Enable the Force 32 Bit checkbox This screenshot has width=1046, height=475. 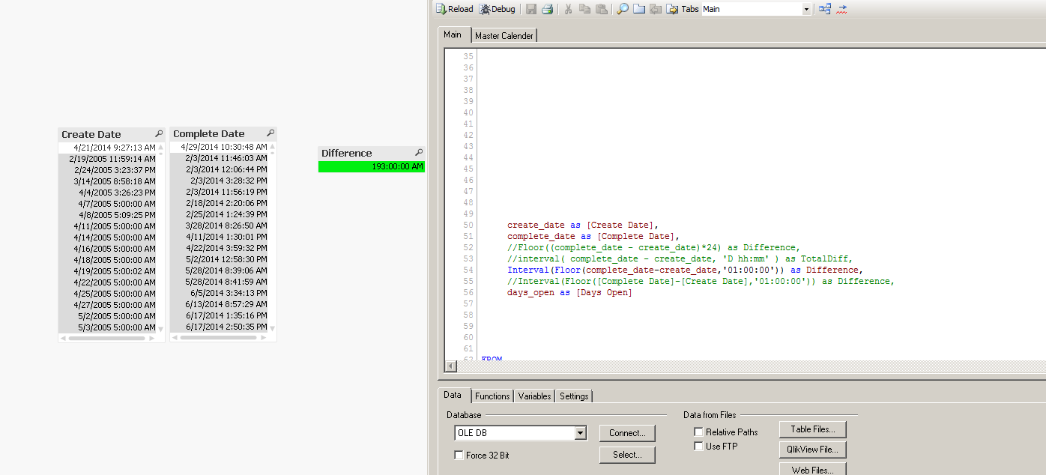click(459, 456)
